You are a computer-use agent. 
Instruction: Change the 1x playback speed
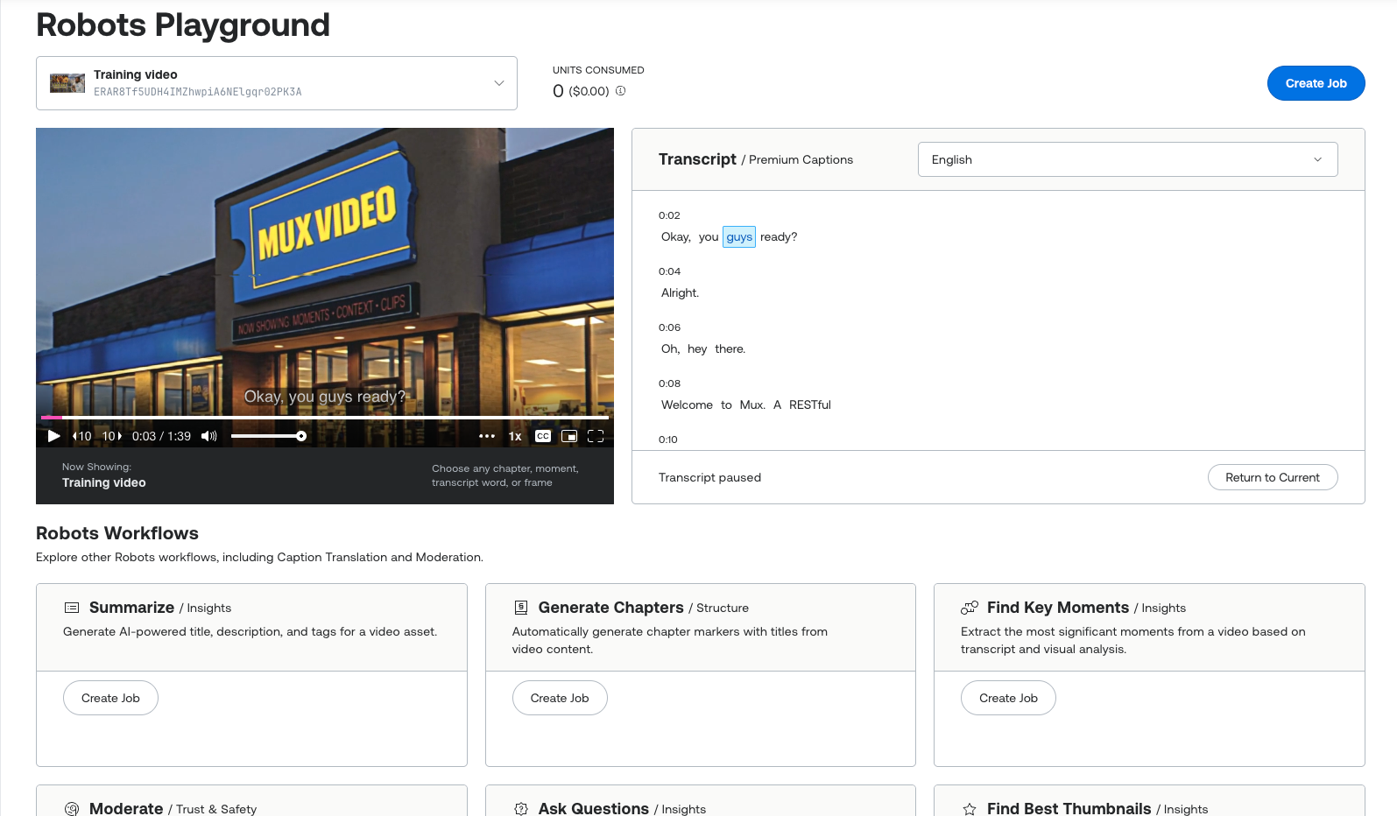coord(515,436)
